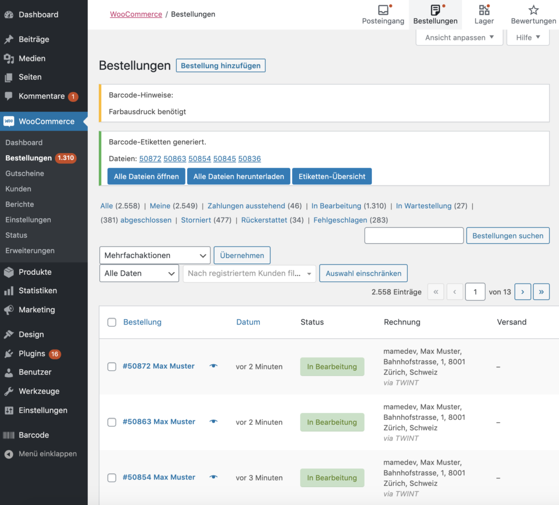The width and height of the screenshot is (559, 505).
Task: Sort orders by Bestellung column
Action: coord(142,322)
